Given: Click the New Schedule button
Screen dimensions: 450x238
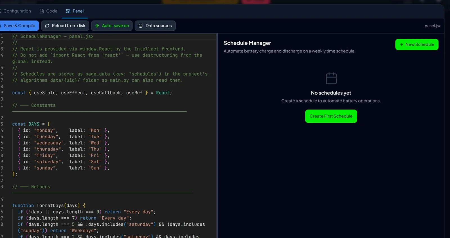Looking at the screenshot, I should click(x=417, y=44).
